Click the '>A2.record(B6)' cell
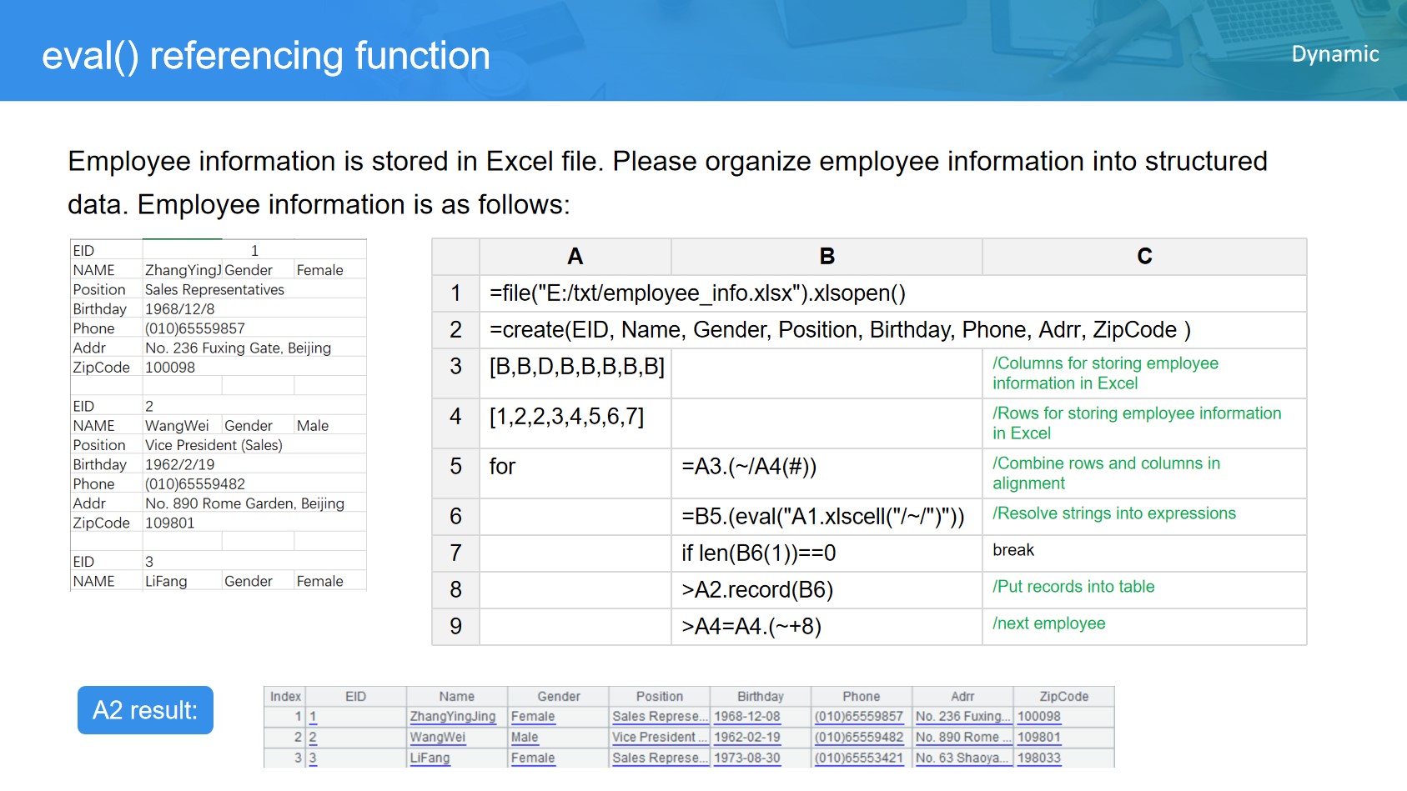Screen dimensions: 1407x791 coord(757,590)
